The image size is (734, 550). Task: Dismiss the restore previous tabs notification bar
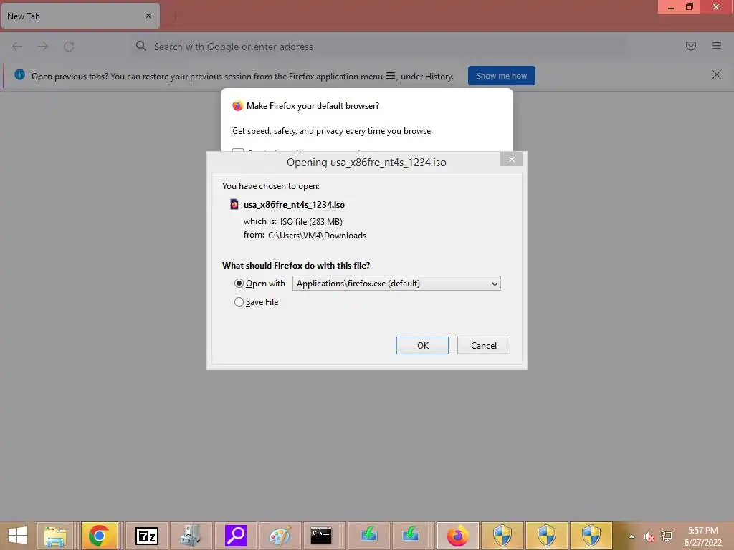pos(716,74)
